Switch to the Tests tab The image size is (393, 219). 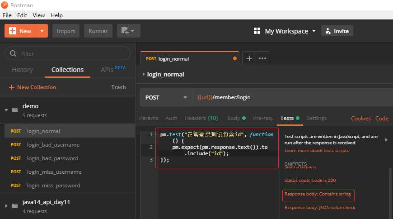[290, 118]
